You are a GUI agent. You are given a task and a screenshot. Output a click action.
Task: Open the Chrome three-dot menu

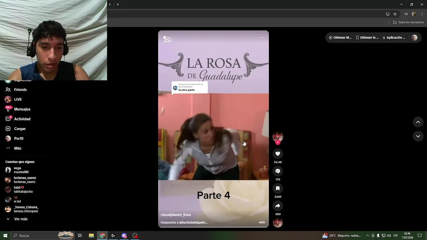[422, 14]
